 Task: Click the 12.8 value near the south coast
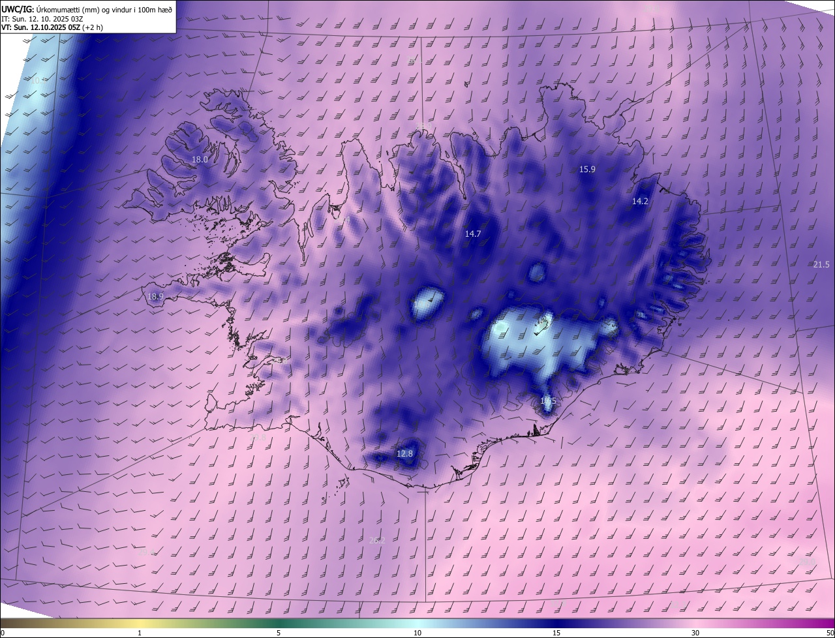point(404,453)
